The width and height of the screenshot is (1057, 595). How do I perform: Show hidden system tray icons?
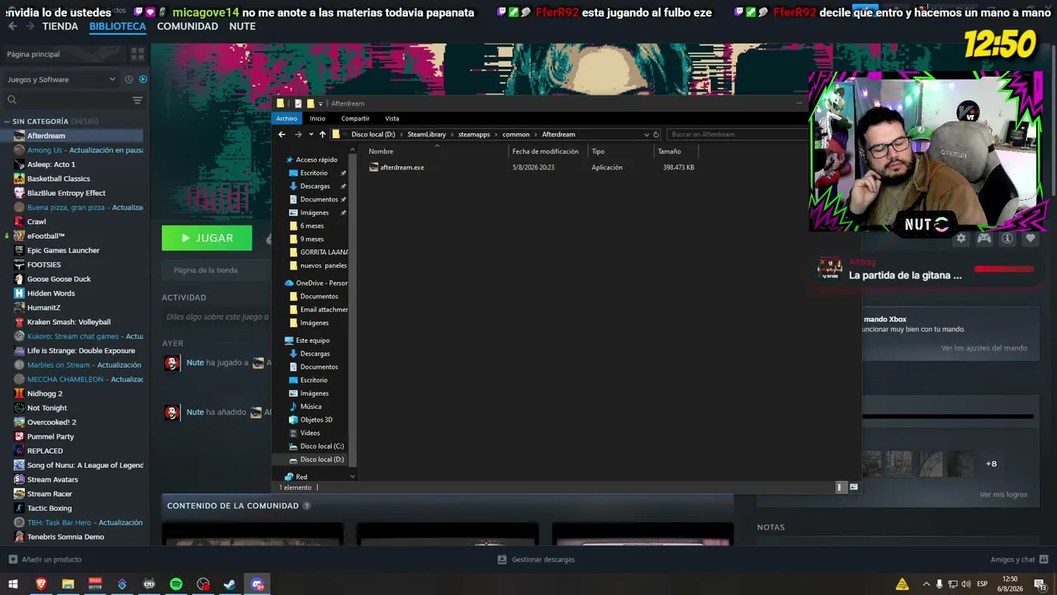click(x=926, y=584)
